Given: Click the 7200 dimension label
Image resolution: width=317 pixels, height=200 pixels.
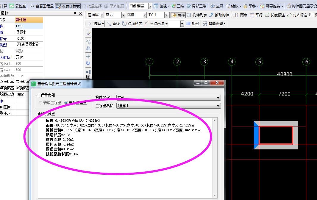Looking at the screenshot, I should 284,94.
